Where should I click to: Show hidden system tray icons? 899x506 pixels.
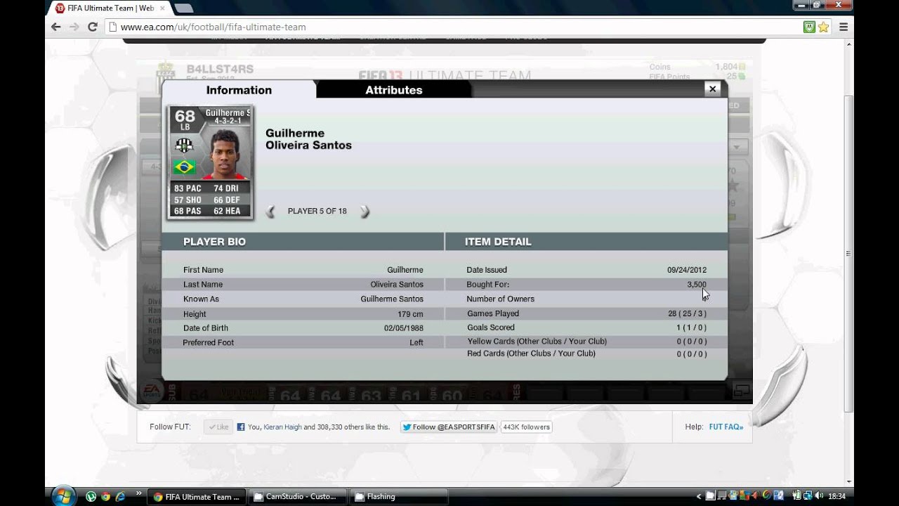click(699, 497)
